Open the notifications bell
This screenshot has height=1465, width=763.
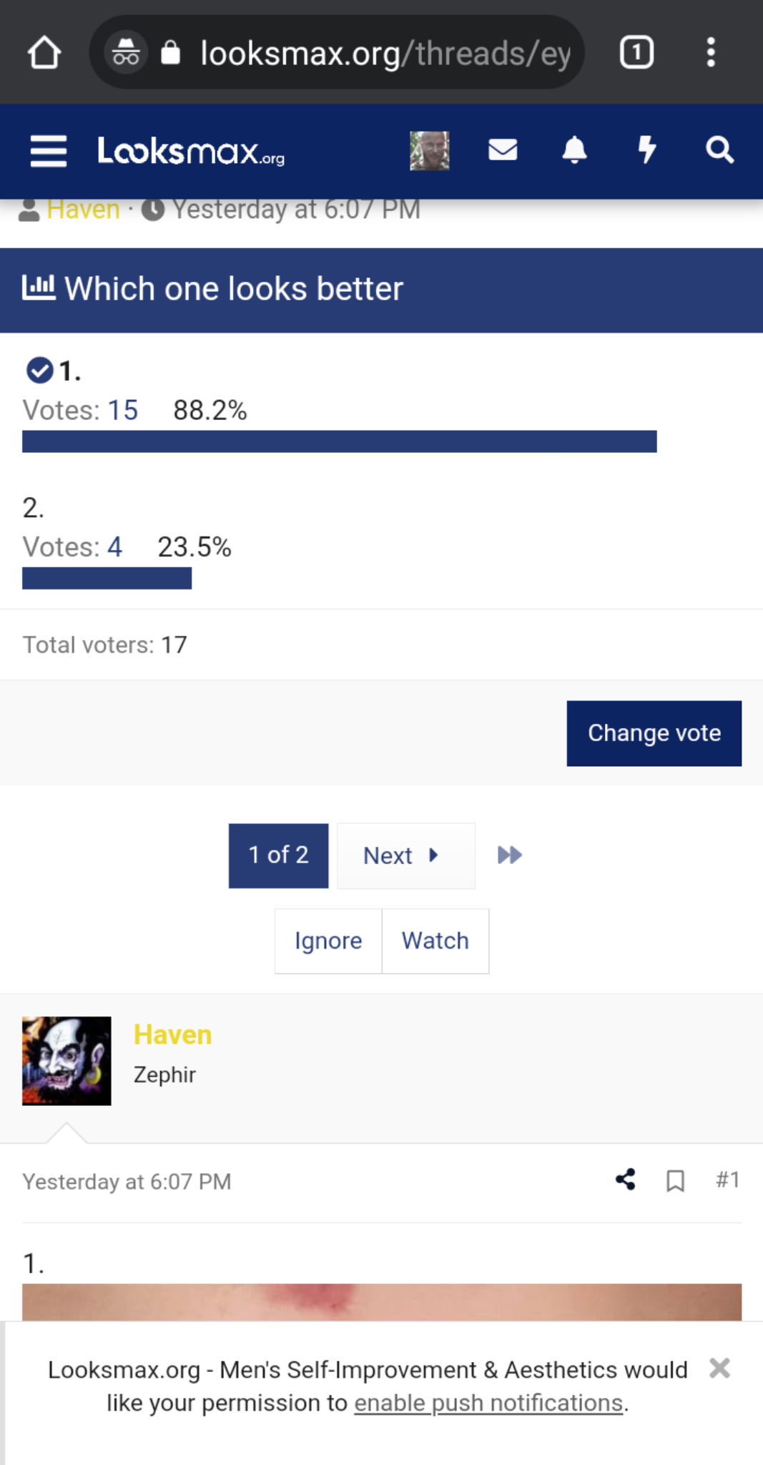[575, 150]
